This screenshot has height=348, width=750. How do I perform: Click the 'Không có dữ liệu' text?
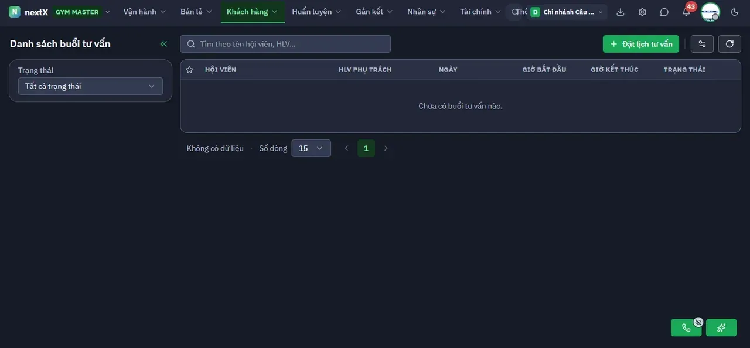(215, 148)
